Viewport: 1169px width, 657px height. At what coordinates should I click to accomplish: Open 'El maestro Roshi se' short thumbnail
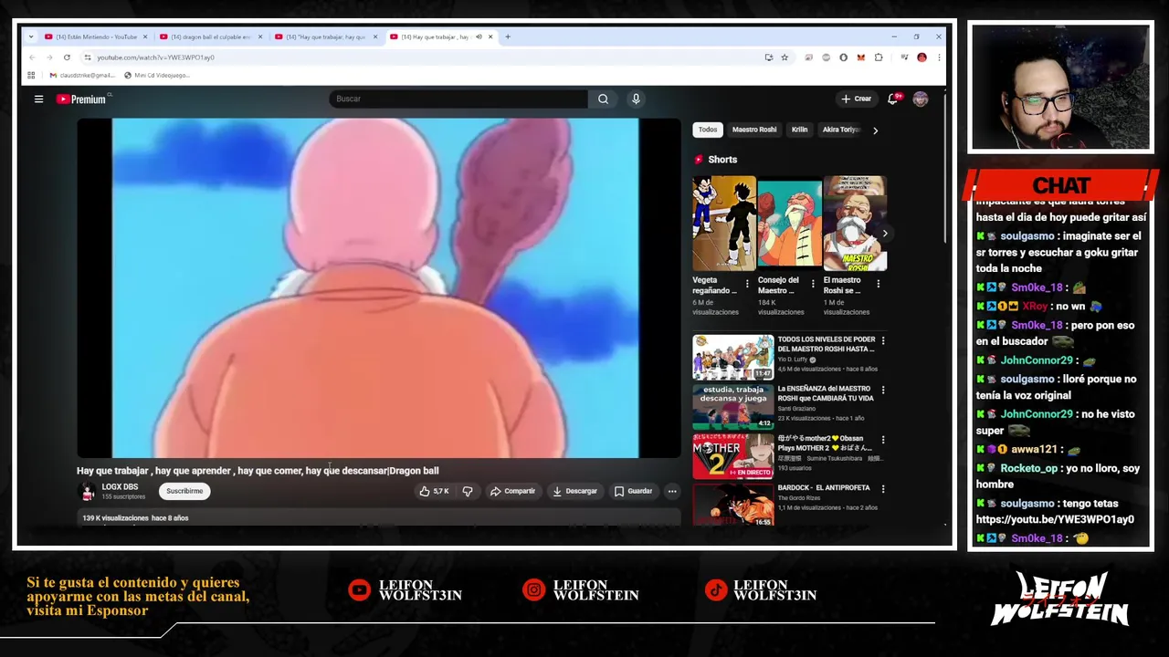[855, 224]
